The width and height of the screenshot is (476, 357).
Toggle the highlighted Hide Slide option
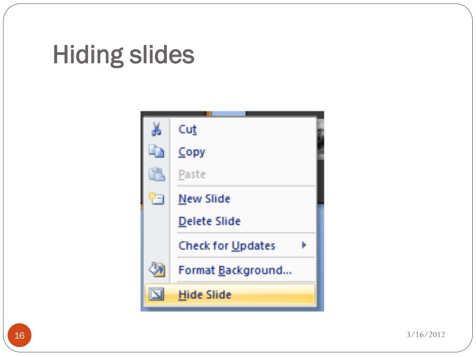tap(230, 294)
